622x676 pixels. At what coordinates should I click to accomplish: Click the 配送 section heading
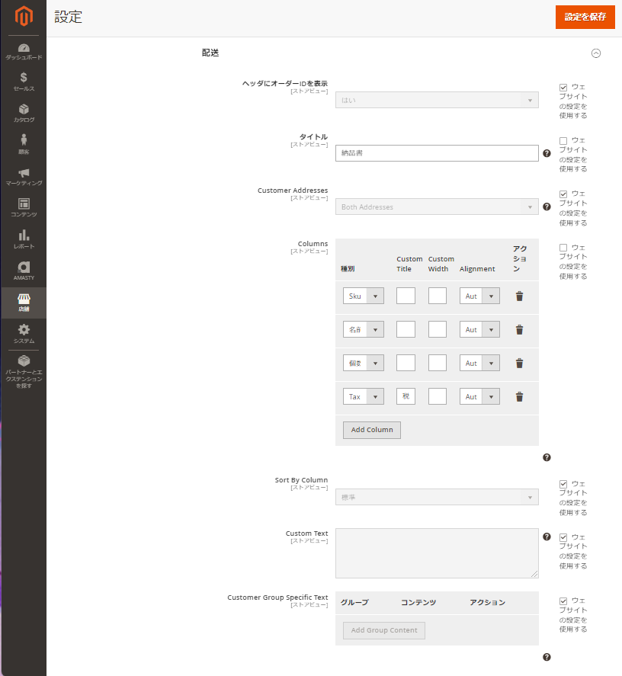[x=210, y=53]
